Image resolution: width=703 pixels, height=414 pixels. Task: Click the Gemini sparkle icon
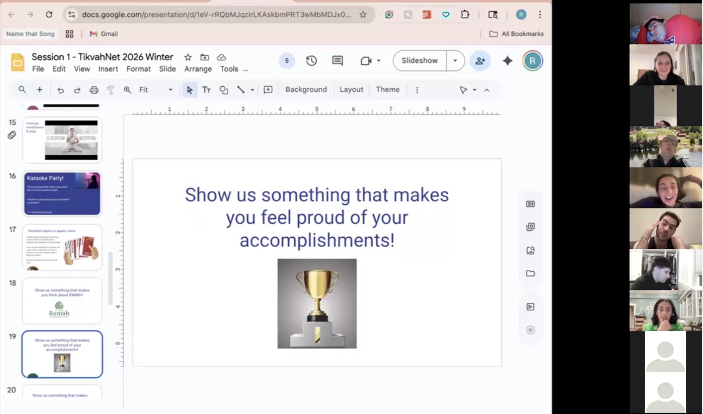point(507,61)
